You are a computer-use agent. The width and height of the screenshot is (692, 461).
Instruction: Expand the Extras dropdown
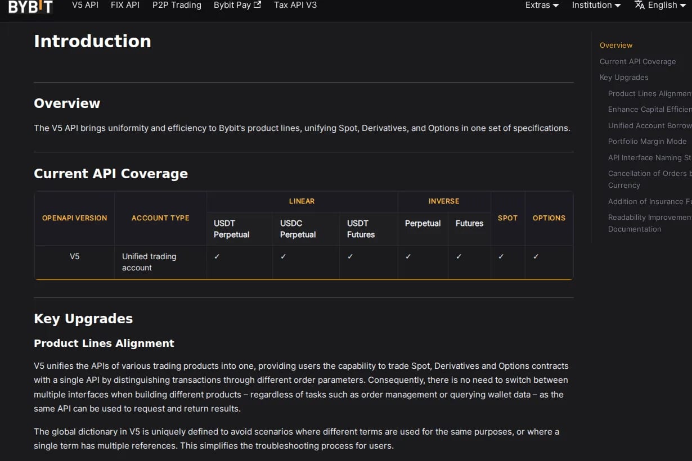point(542,5)
